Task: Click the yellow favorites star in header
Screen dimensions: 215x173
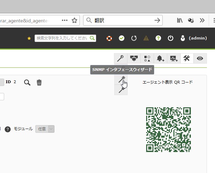Action: click(x=29, y=38)
